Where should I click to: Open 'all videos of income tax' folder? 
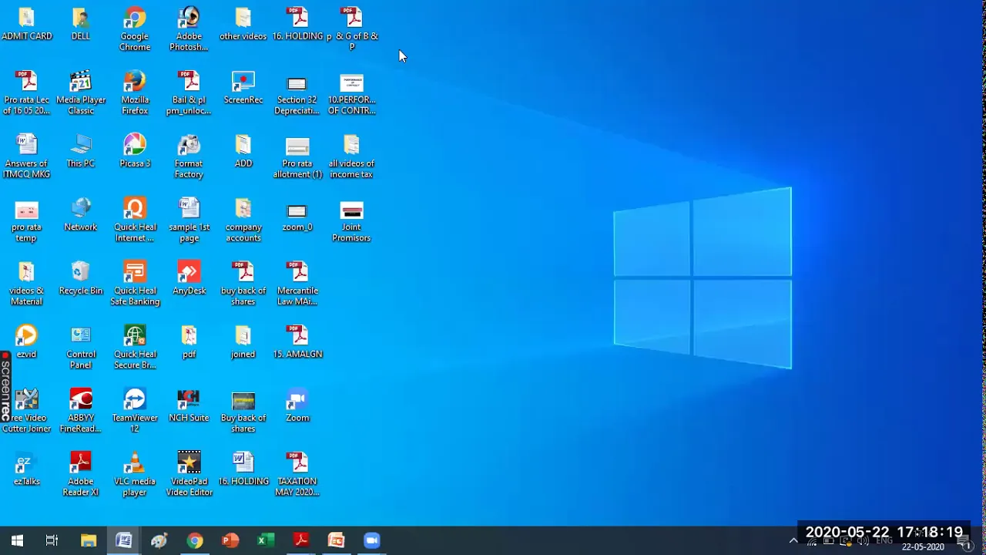[351, 156]
